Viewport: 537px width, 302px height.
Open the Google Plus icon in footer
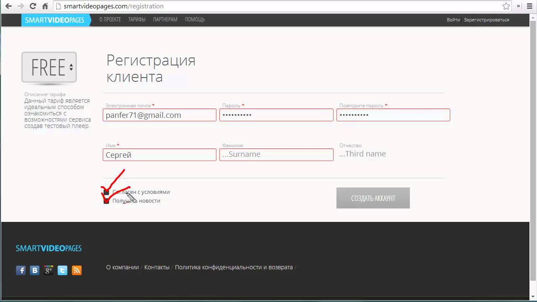coord(49,271)
